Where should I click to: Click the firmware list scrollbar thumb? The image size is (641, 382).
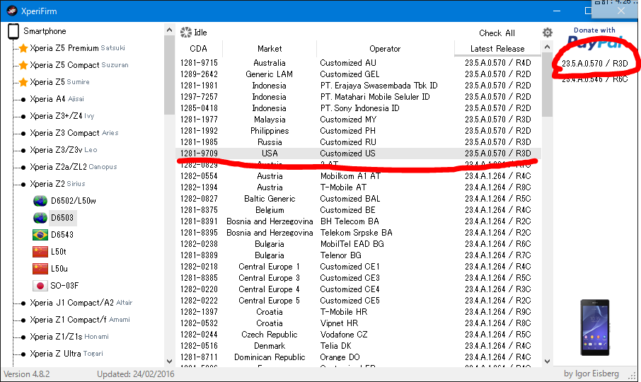tap(547, 85)
